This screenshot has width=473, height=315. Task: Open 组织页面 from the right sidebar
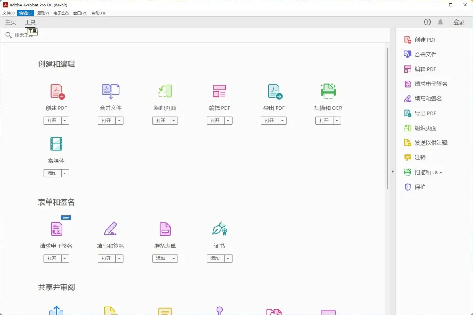click(x=420, y=128)
